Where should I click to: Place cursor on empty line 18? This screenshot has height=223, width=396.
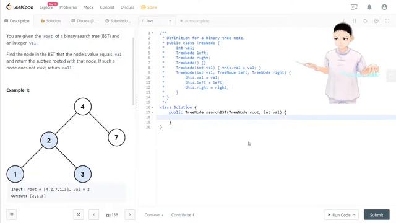coord(277,117)
